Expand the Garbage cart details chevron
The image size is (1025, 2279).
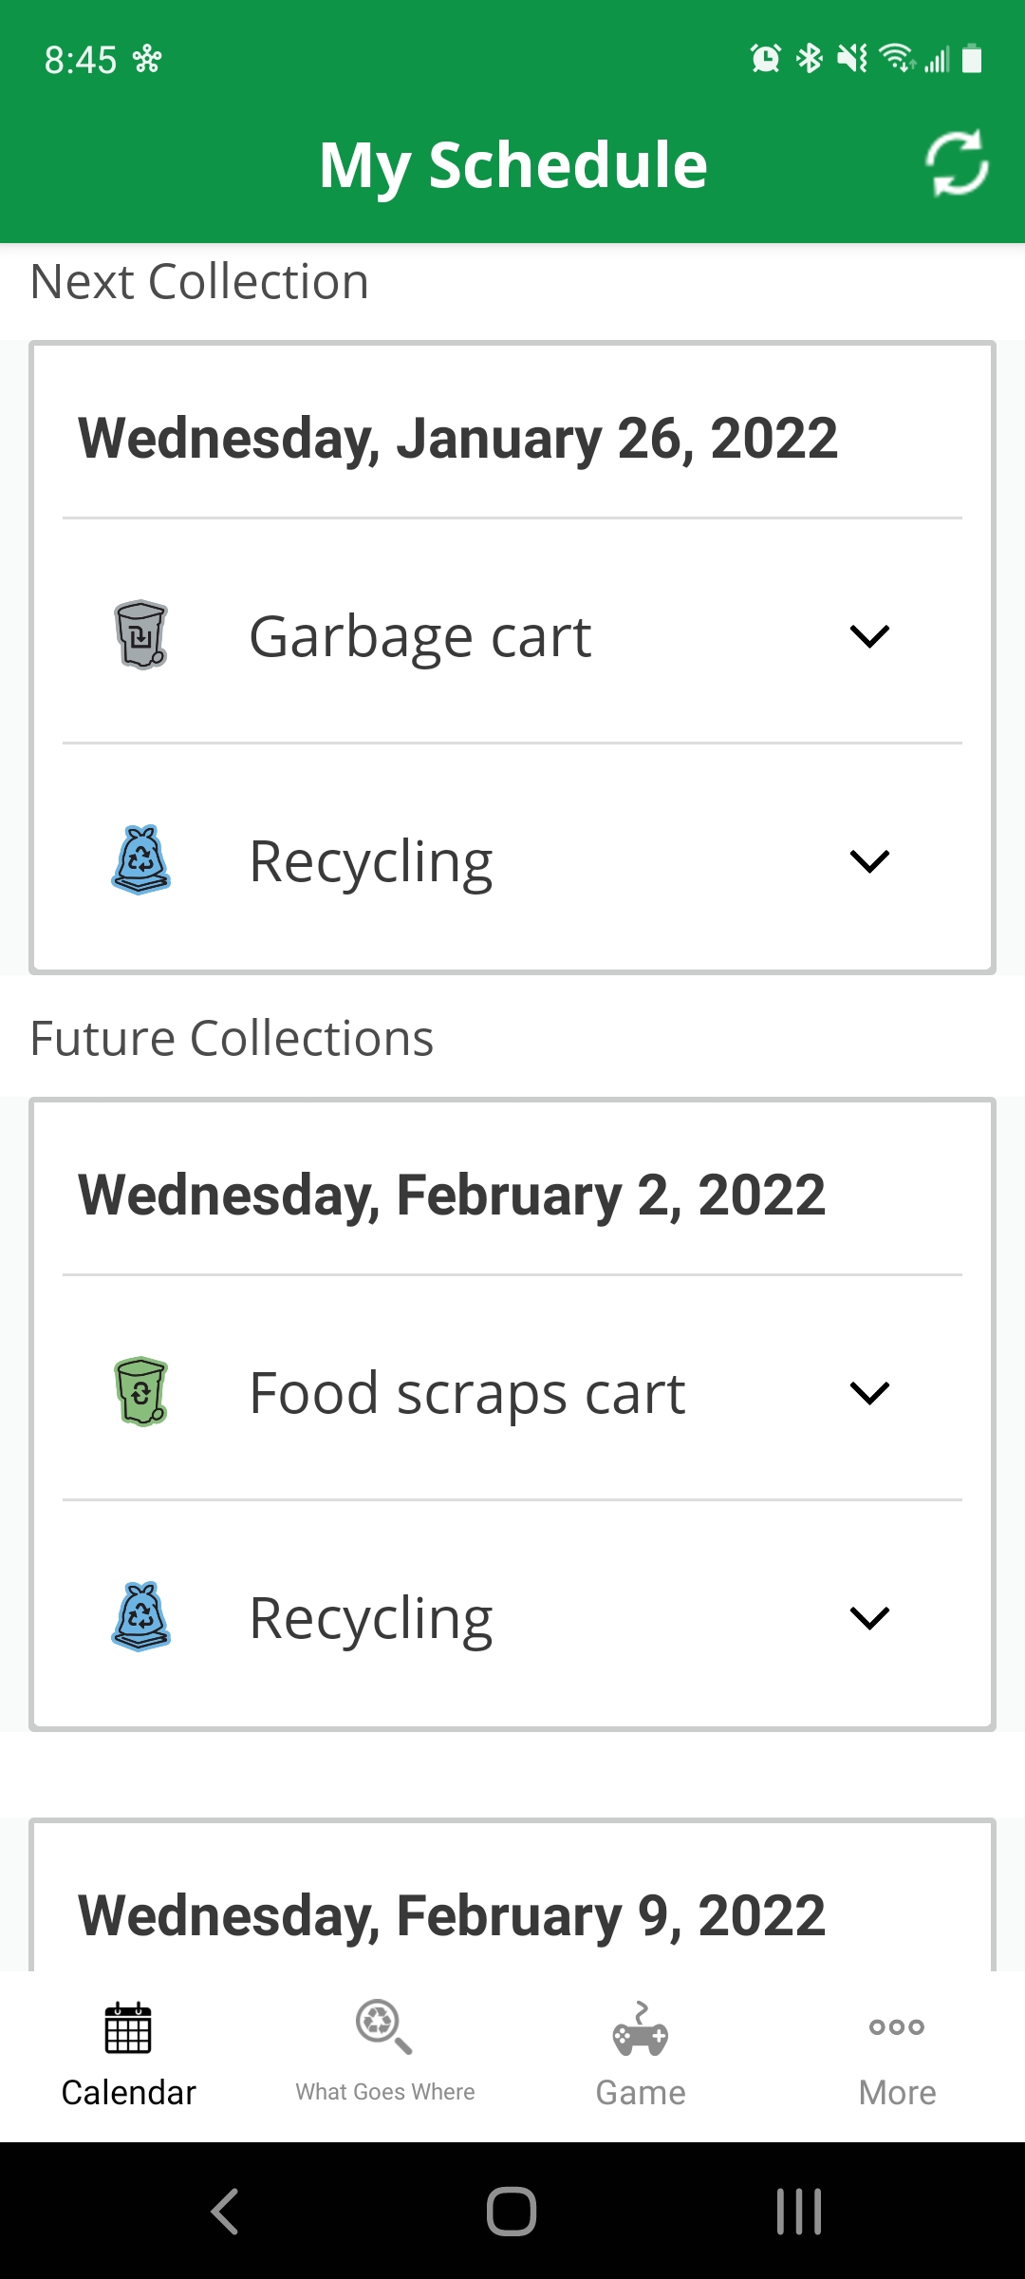click(x=869, y=635)
